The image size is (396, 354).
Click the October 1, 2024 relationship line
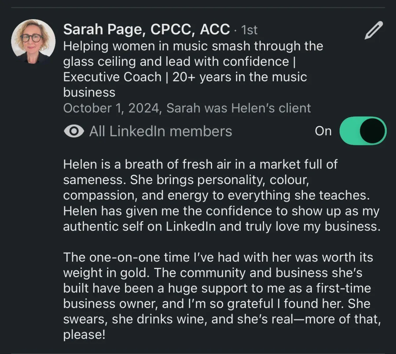tap(187, 108)
